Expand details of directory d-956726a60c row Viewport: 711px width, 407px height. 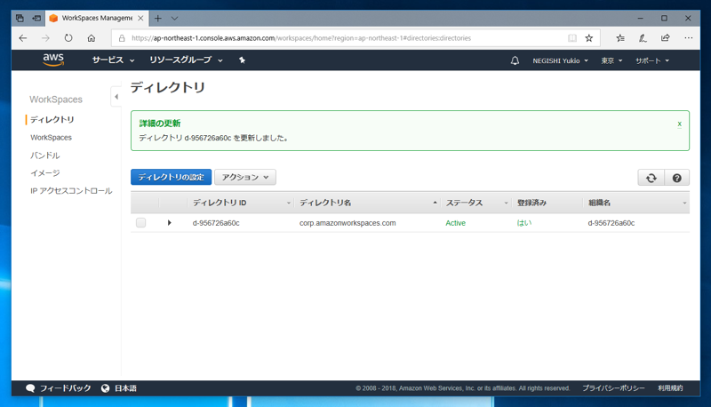(169, 222)
